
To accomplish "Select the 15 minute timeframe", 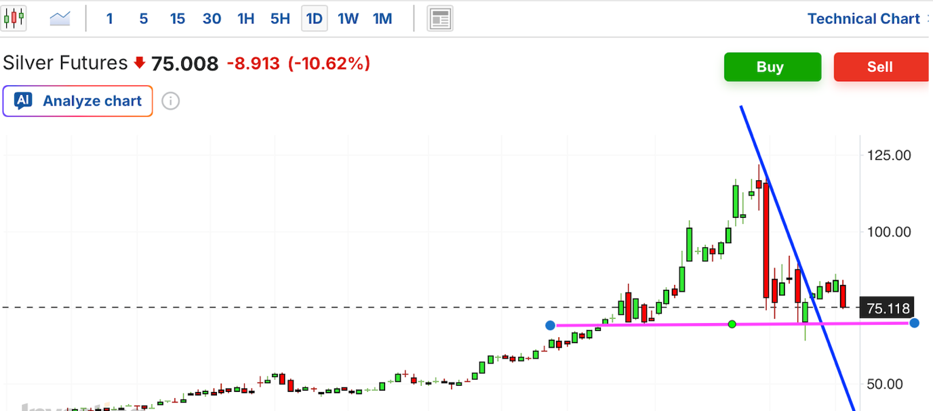I will point(178,18).
